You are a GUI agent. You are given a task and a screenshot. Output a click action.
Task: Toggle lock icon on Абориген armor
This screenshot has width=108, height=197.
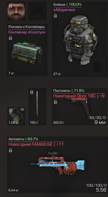click(x=55, y=16)
